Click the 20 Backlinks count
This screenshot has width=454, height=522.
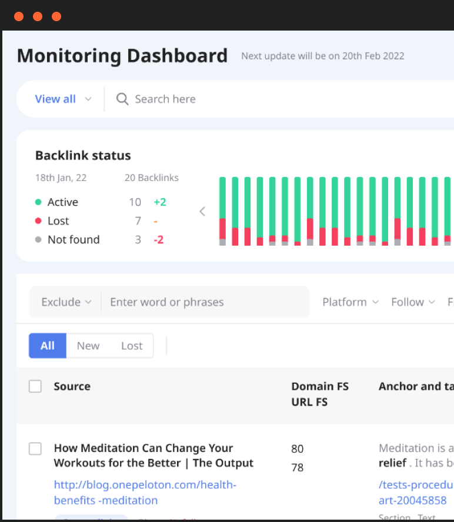tap(152, 178)
